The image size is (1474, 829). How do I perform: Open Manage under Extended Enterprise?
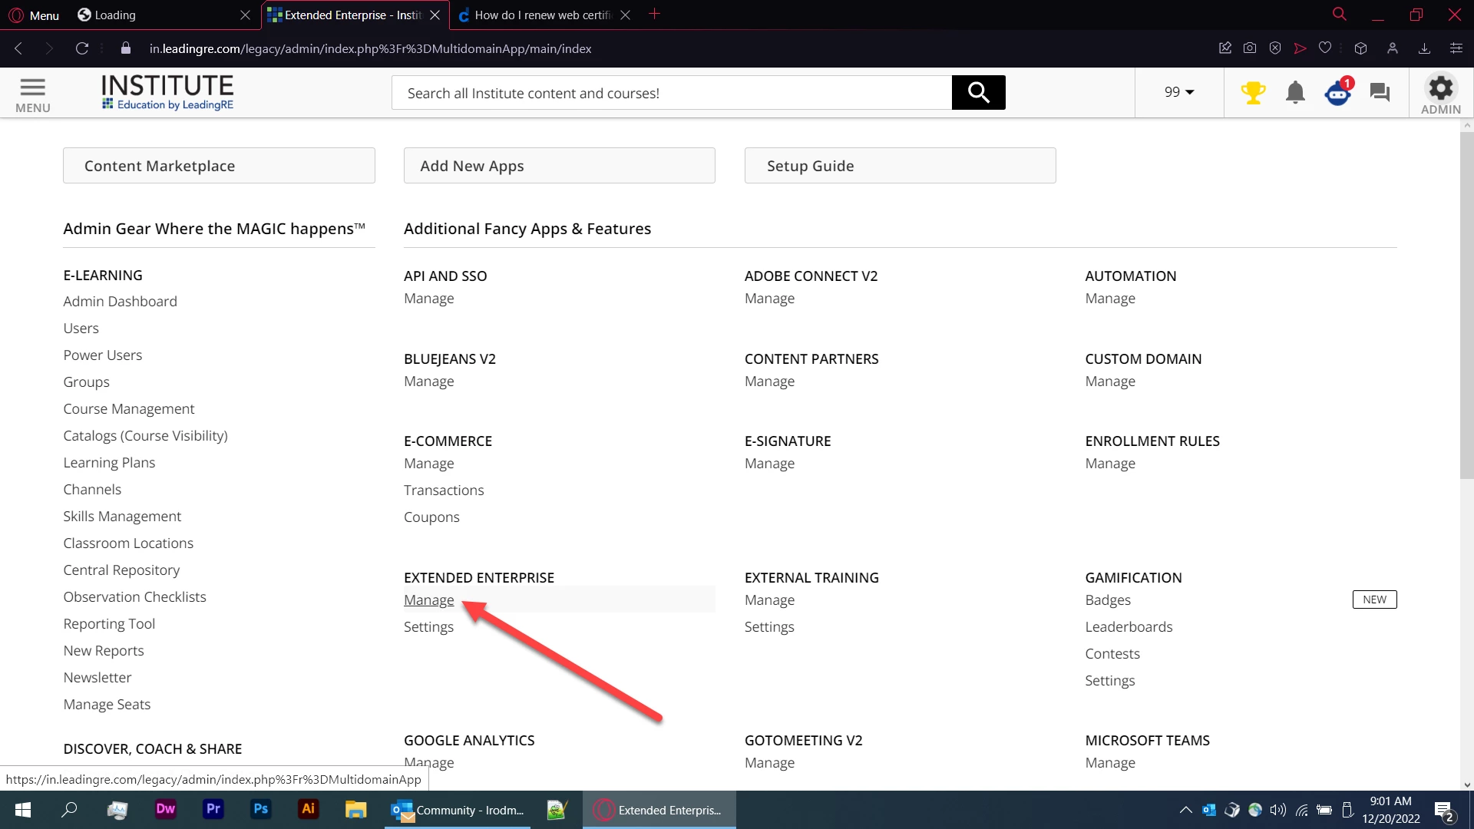[x=428, y=600]
